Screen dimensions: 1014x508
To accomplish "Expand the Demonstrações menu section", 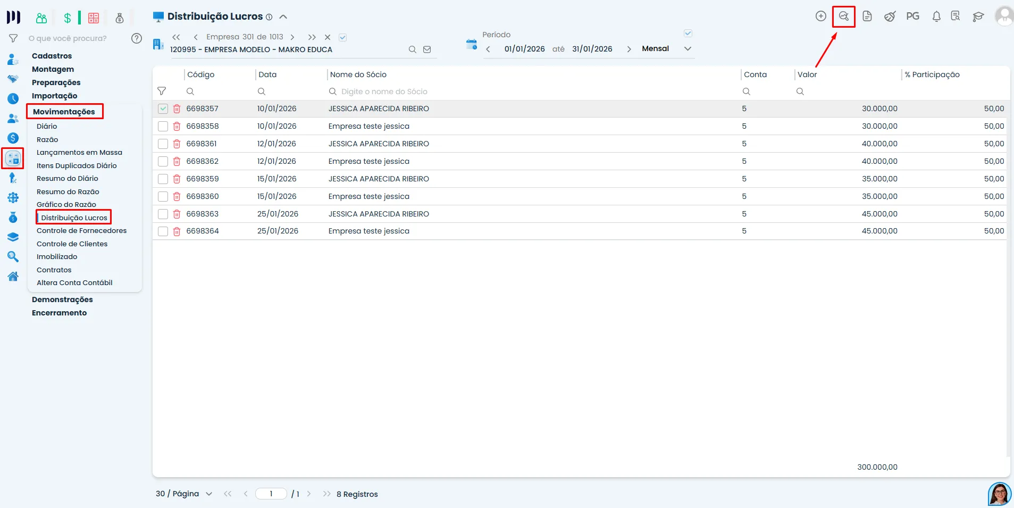I will coord(62,299).
